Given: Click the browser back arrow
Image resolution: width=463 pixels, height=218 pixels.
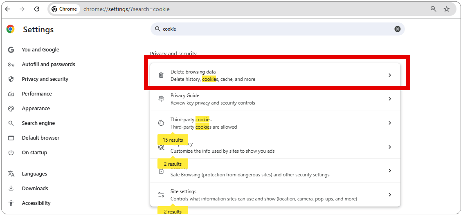Looking at the screenshot, I should 7,9.
